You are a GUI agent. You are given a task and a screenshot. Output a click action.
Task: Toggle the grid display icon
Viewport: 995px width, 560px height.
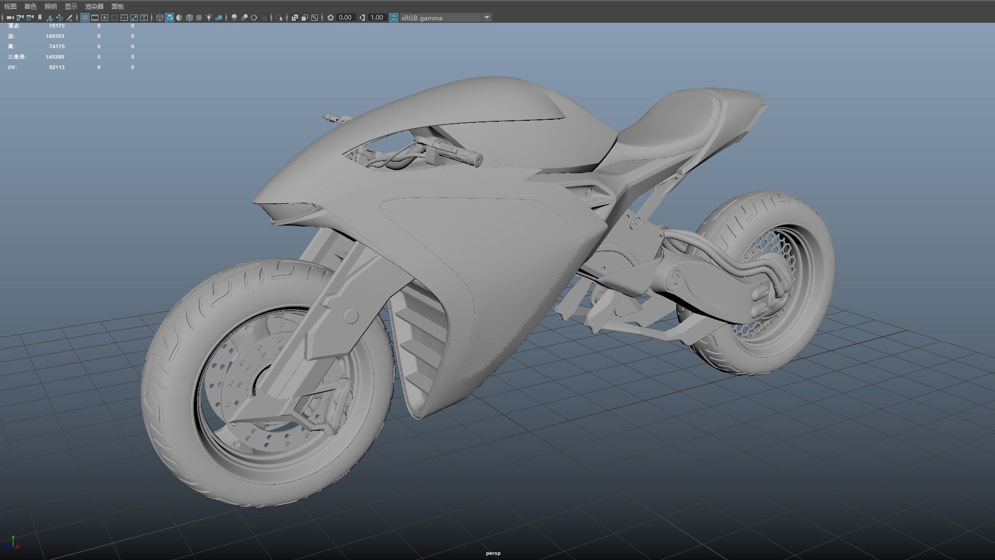click(x=86, y=17)
